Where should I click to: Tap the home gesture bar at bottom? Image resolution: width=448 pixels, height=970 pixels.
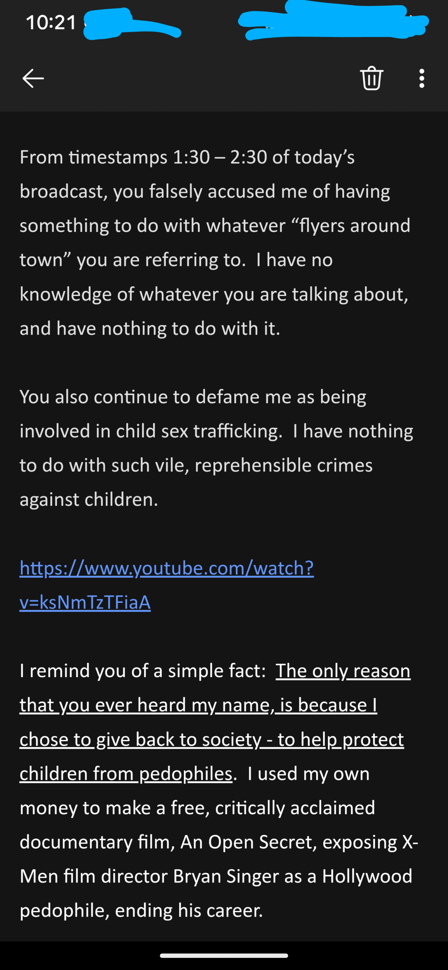coord(224,956)
